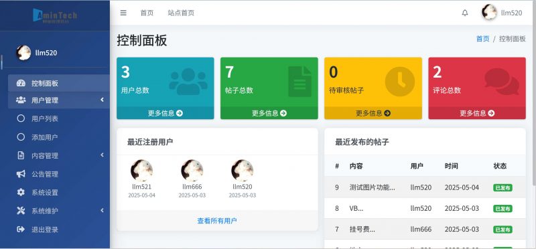The image size is (536, 249).
Task: Toggle the sidebar hamburger menu icon
Action: (123, 13)
